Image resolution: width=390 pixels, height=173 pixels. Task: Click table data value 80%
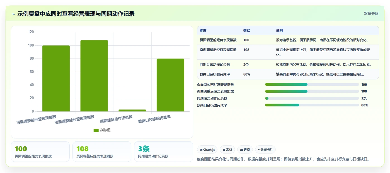[247, 74]
